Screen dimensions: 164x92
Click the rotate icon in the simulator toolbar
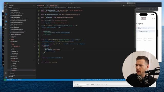click(156, 9)
